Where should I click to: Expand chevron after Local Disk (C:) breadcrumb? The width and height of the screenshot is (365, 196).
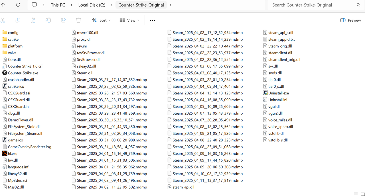tap(111, 5)
